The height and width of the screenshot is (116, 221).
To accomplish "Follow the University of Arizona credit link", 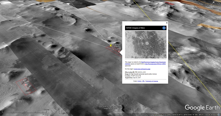I will click(x=152, y=81).
